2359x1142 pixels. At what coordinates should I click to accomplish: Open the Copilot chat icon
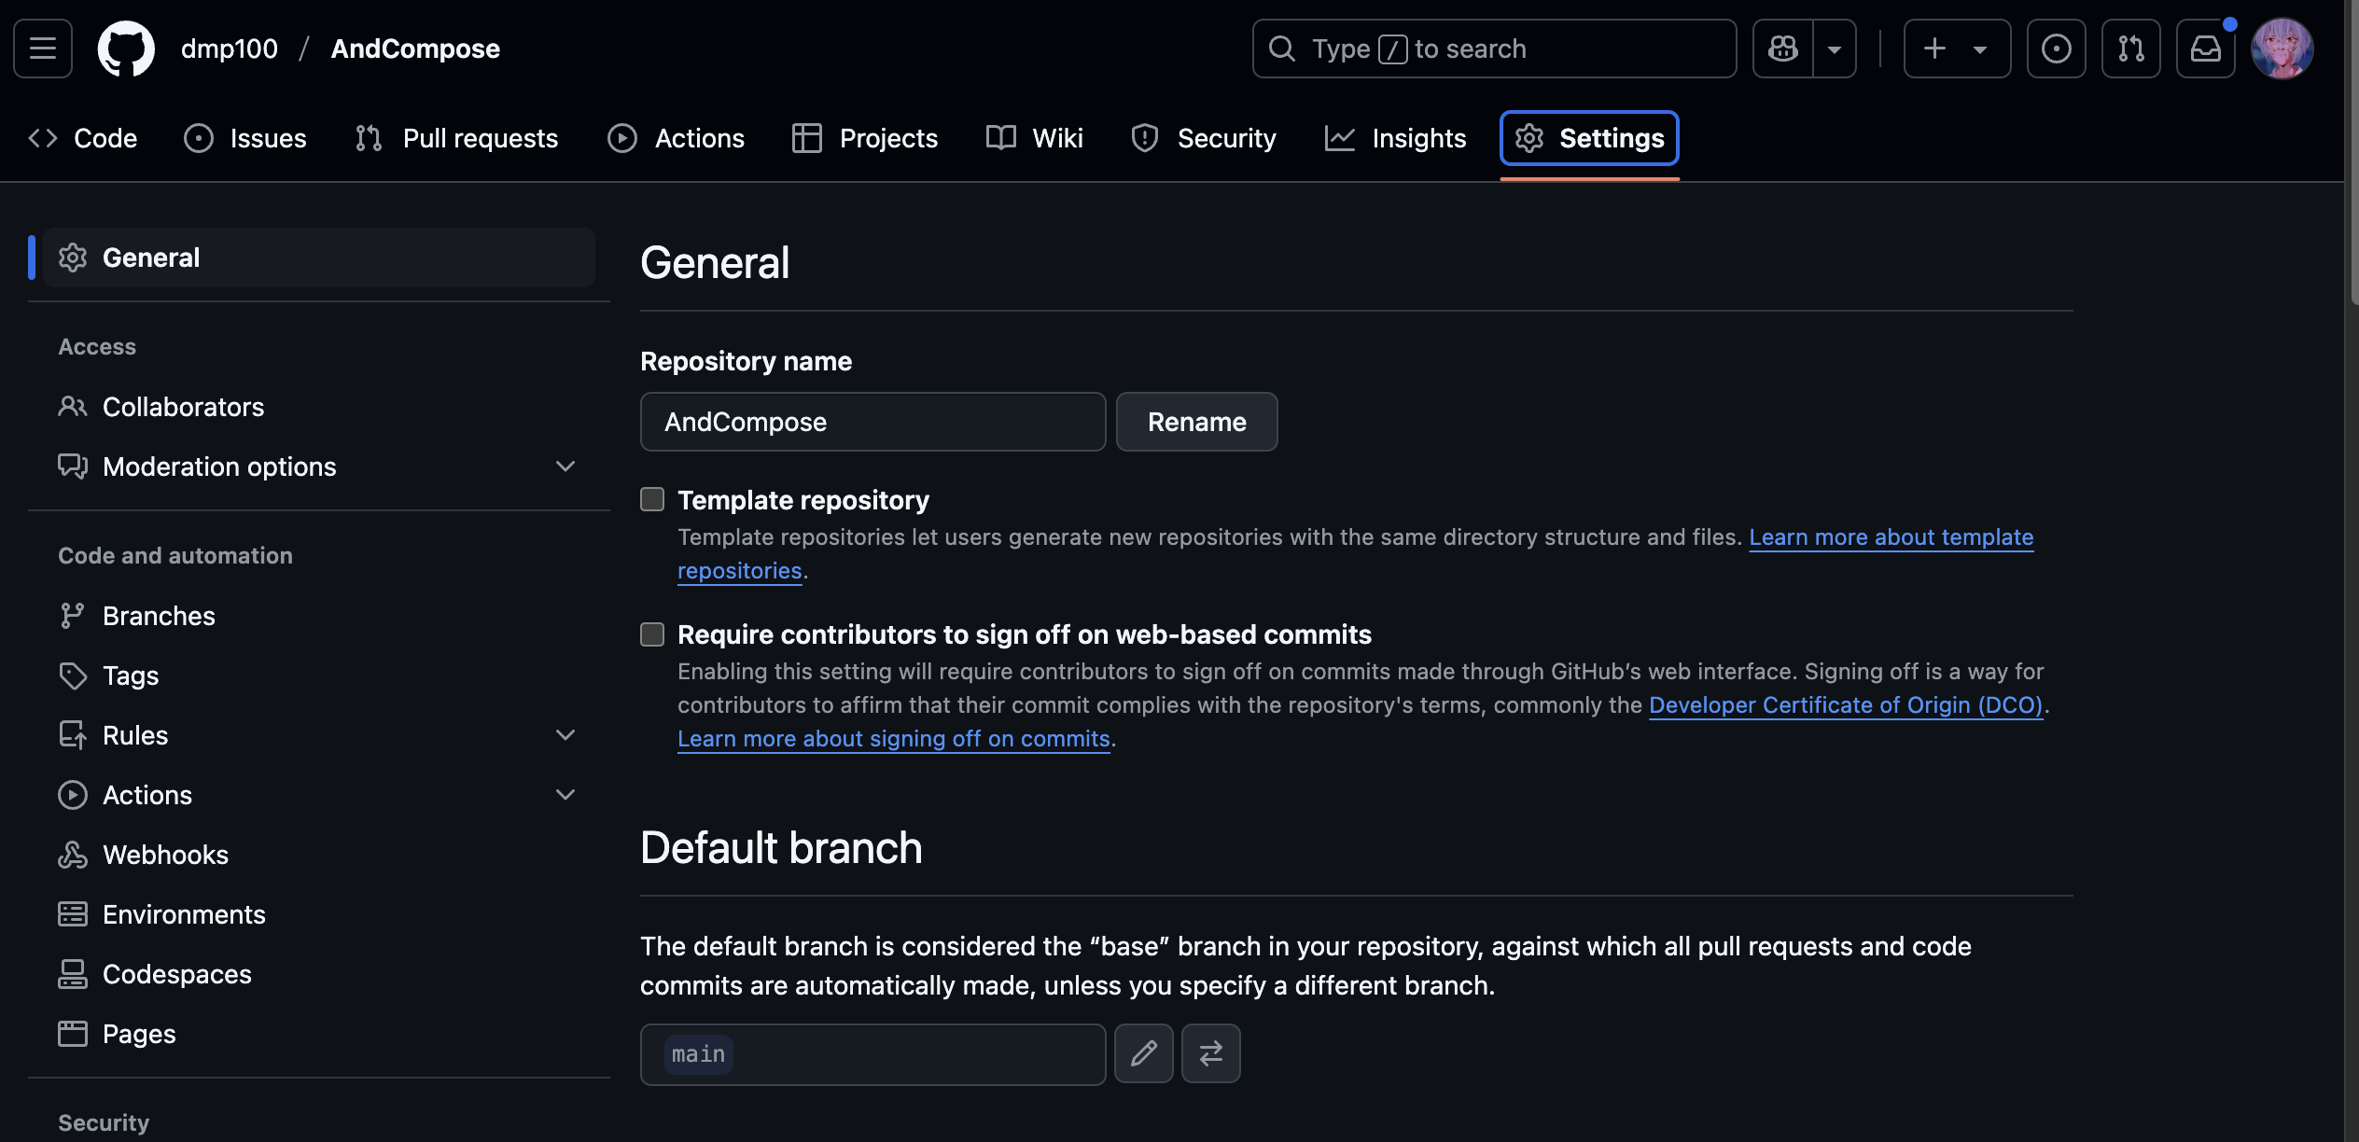pos(1782,49)
